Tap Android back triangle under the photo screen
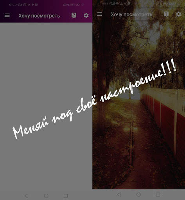 pyautogui.click(x=119, y=195)
